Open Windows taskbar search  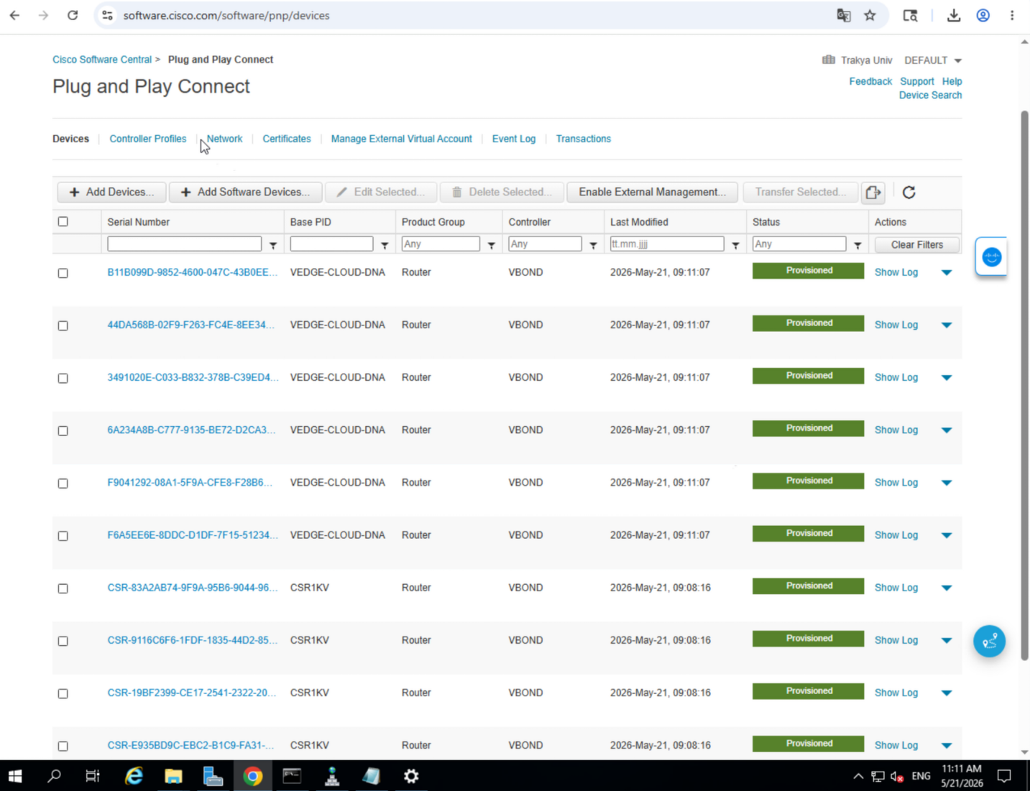click(54, 776)
